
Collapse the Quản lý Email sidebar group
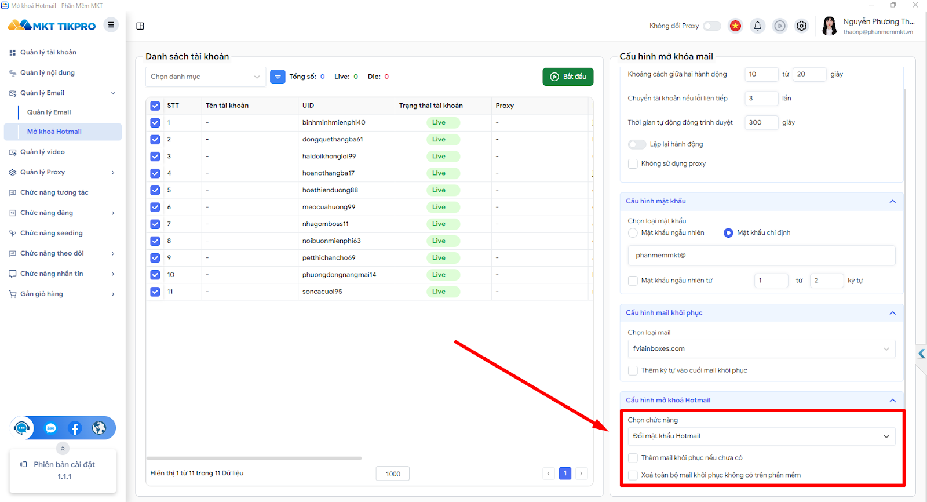click(x=113, y=93)
